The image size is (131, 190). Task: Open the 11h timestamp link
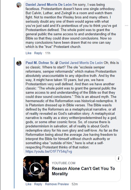48,53
